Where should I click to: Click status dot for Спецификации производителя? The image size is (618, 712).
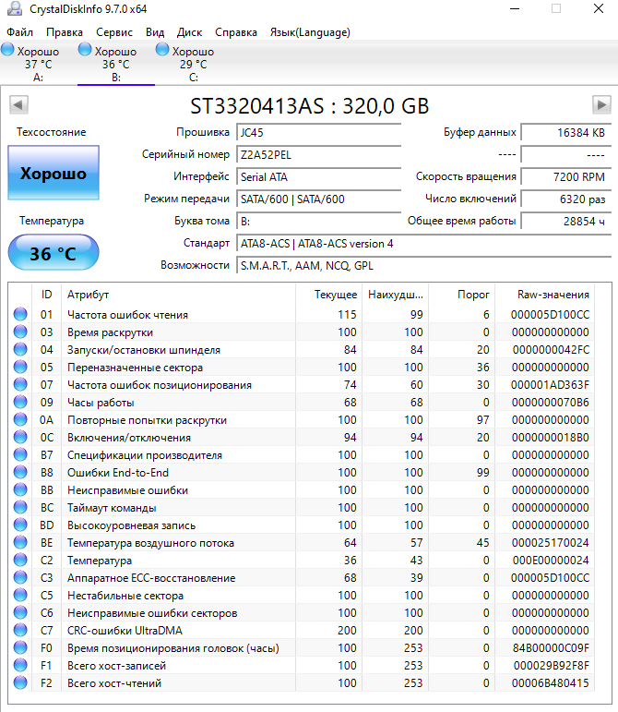20,455
